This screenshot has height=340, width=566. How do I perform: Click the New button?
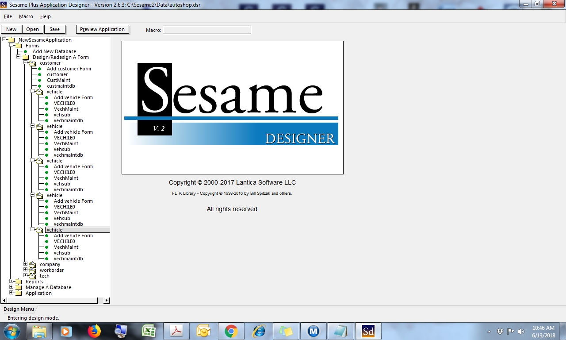coord(11,29)
